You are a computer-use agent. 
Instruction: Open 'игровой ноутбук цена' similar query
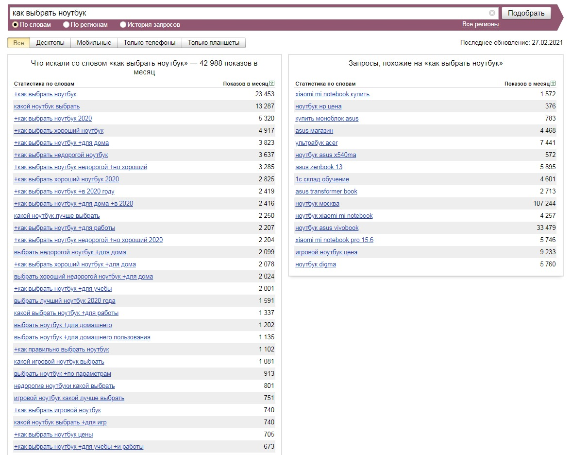tap(326, 252)
